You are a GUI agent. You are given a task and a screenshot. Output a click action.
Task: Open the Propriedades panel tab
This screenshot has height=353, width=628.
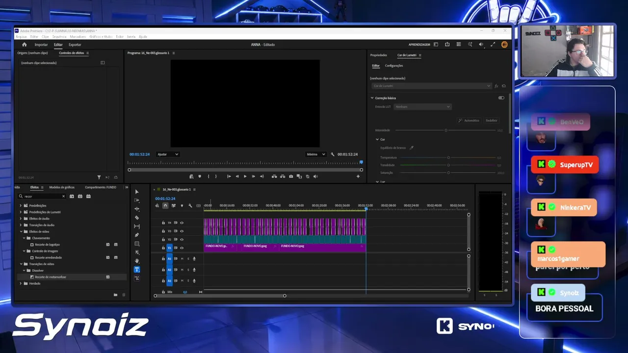coord(379,55)
